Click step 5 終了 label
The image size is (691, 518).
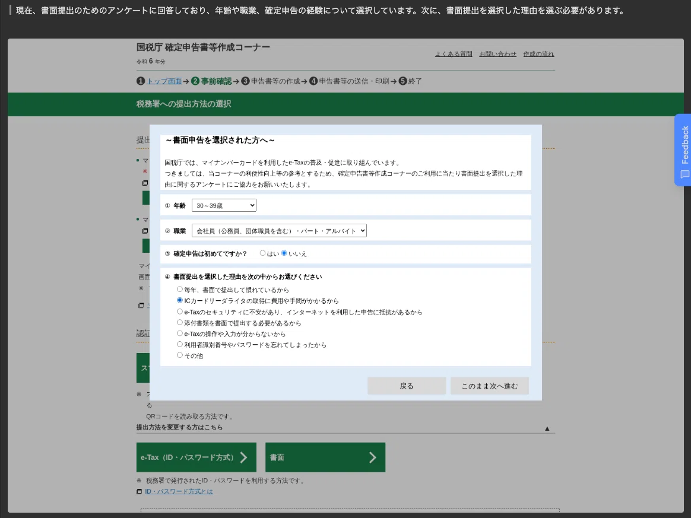[410, 81]
